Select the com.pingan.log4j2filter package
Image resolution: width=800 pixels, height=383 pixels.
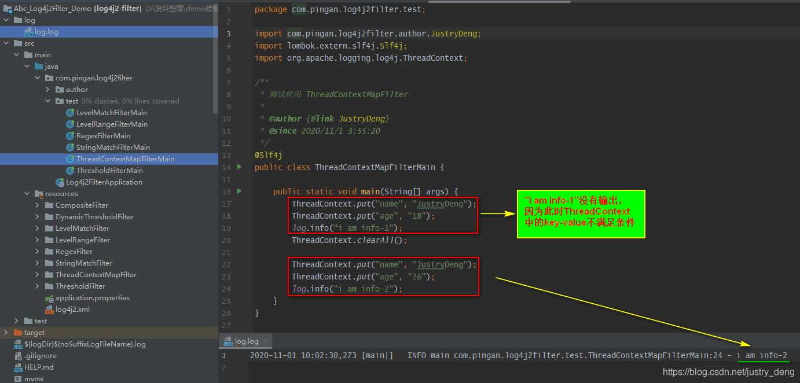click(94, 78)
